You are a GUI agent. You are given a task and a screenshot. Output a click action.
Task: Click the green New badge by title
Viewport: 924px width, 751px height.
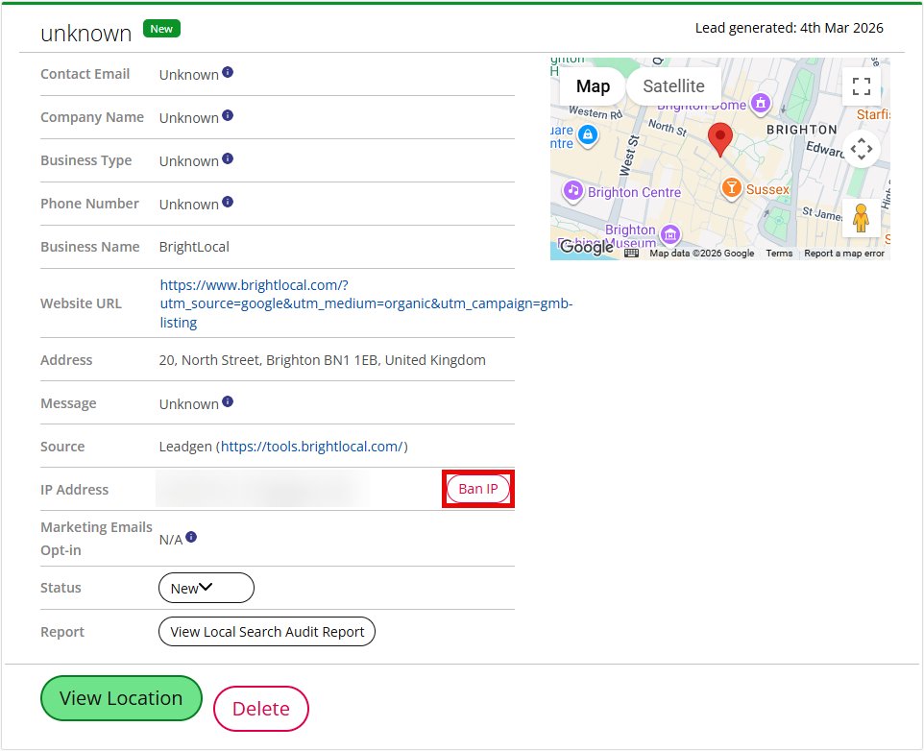tap(161, 29)
